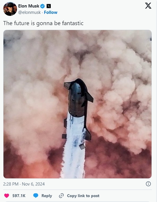This screenshot has width=157, height=202.
Task: Open Elon Musk's profile avatar
Action: point(10,9)
